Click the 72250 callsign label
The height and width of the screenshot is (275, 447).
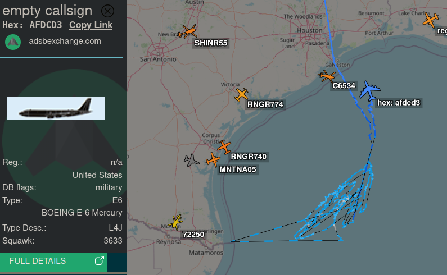193,234
